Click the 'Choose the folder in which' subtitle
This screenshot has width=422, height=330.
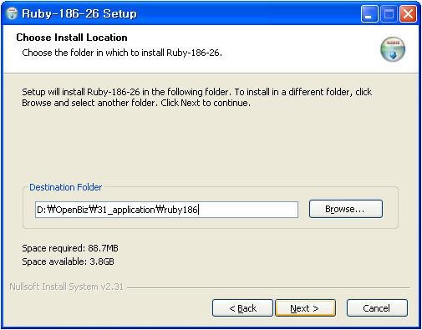122,53
